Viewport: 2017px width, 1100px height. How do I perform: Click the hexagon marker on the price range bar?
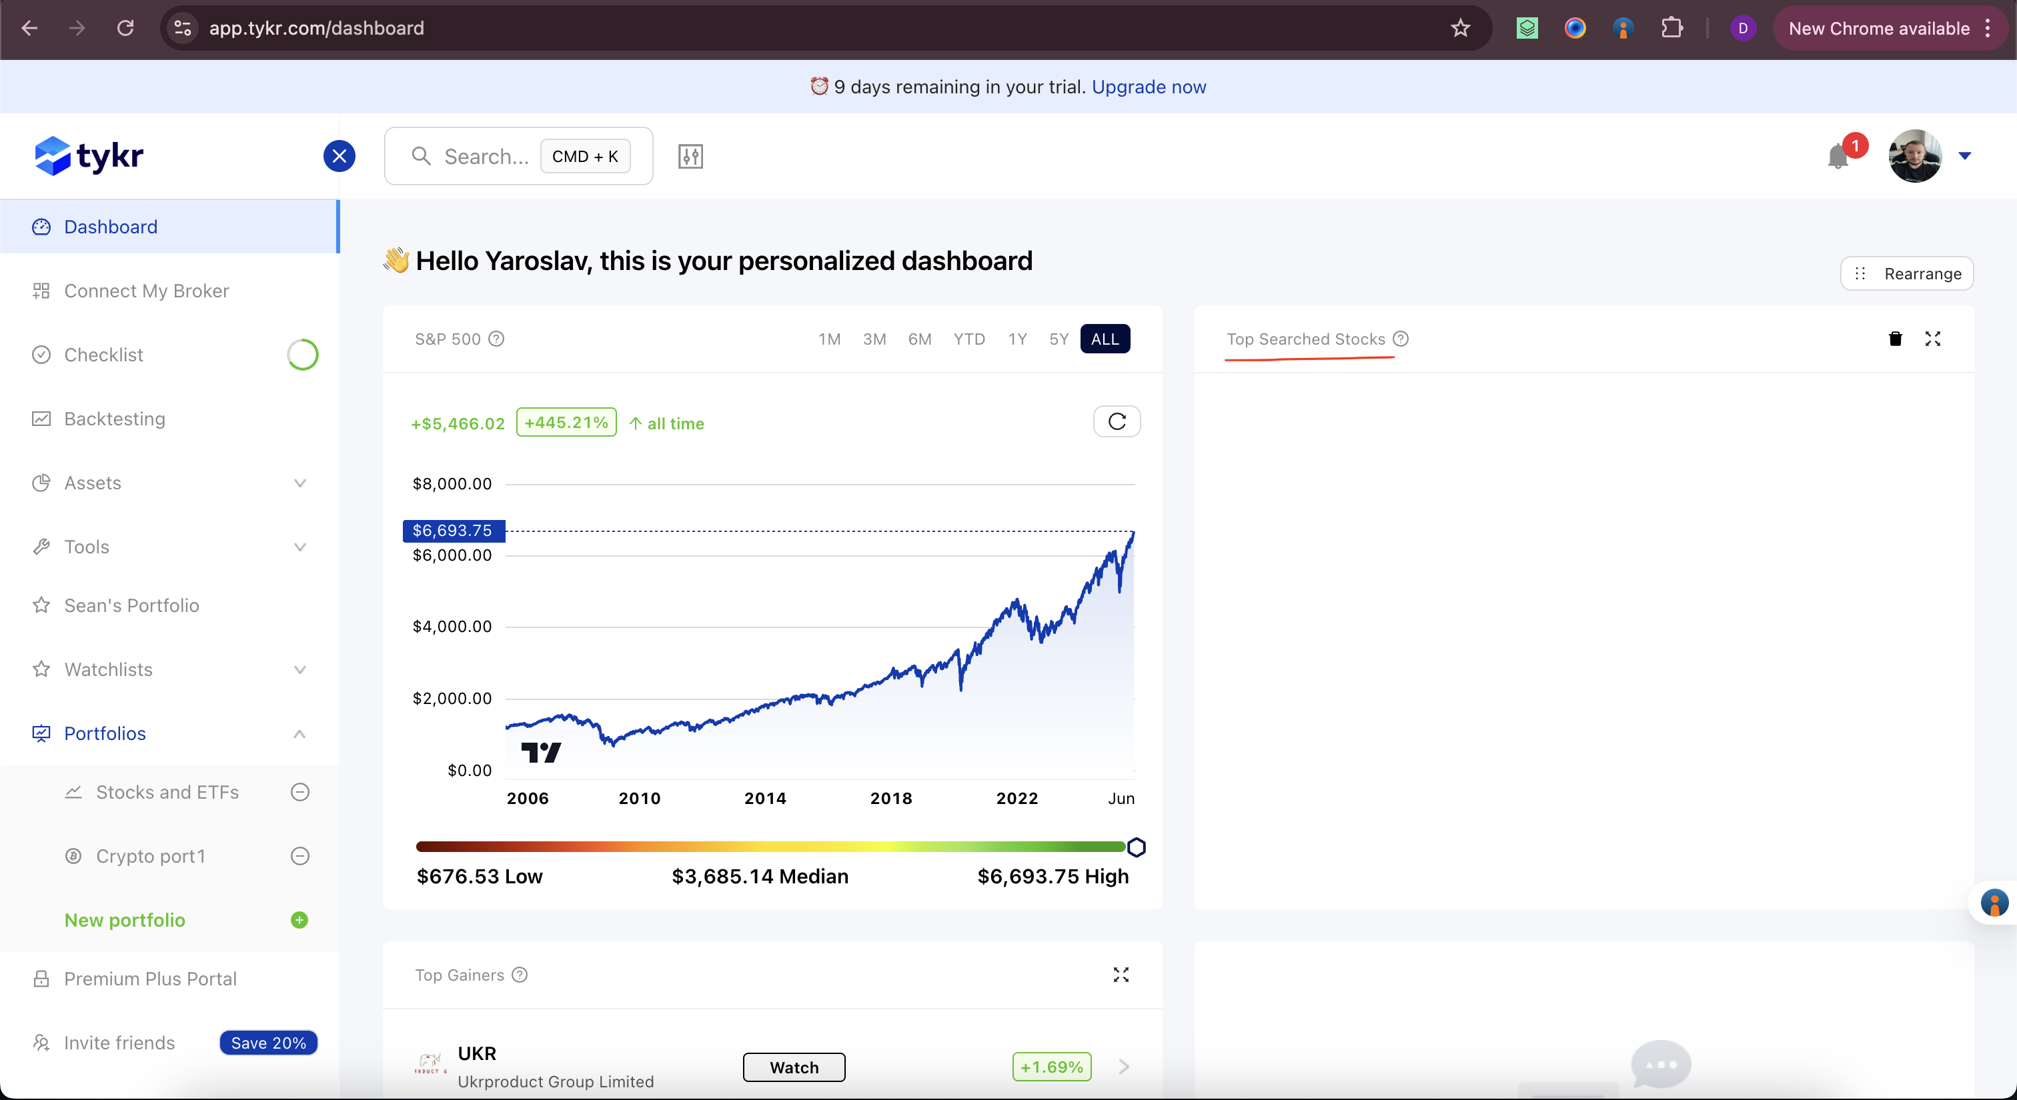(1136, 847)
